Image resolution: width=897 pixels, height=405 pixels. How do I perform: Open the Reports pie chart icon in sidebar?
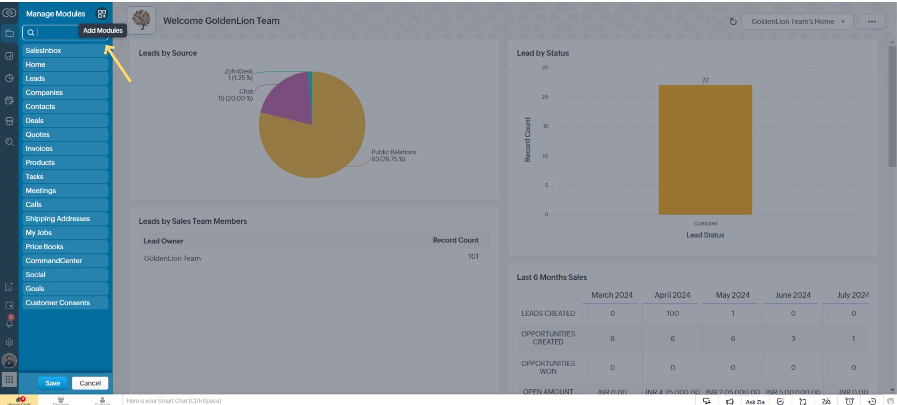pyautogui.click(x=9, y=79)
